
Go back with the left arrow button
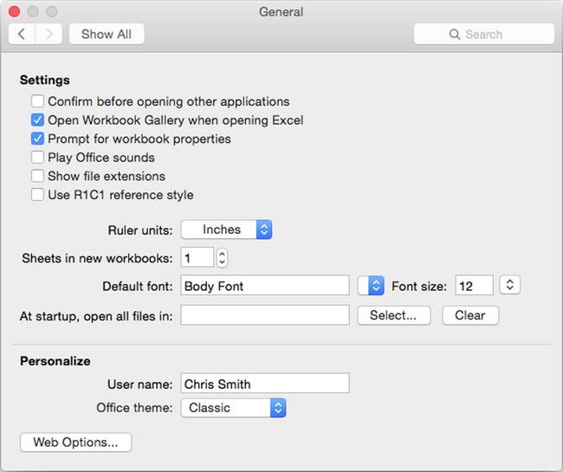pos(22,34)
